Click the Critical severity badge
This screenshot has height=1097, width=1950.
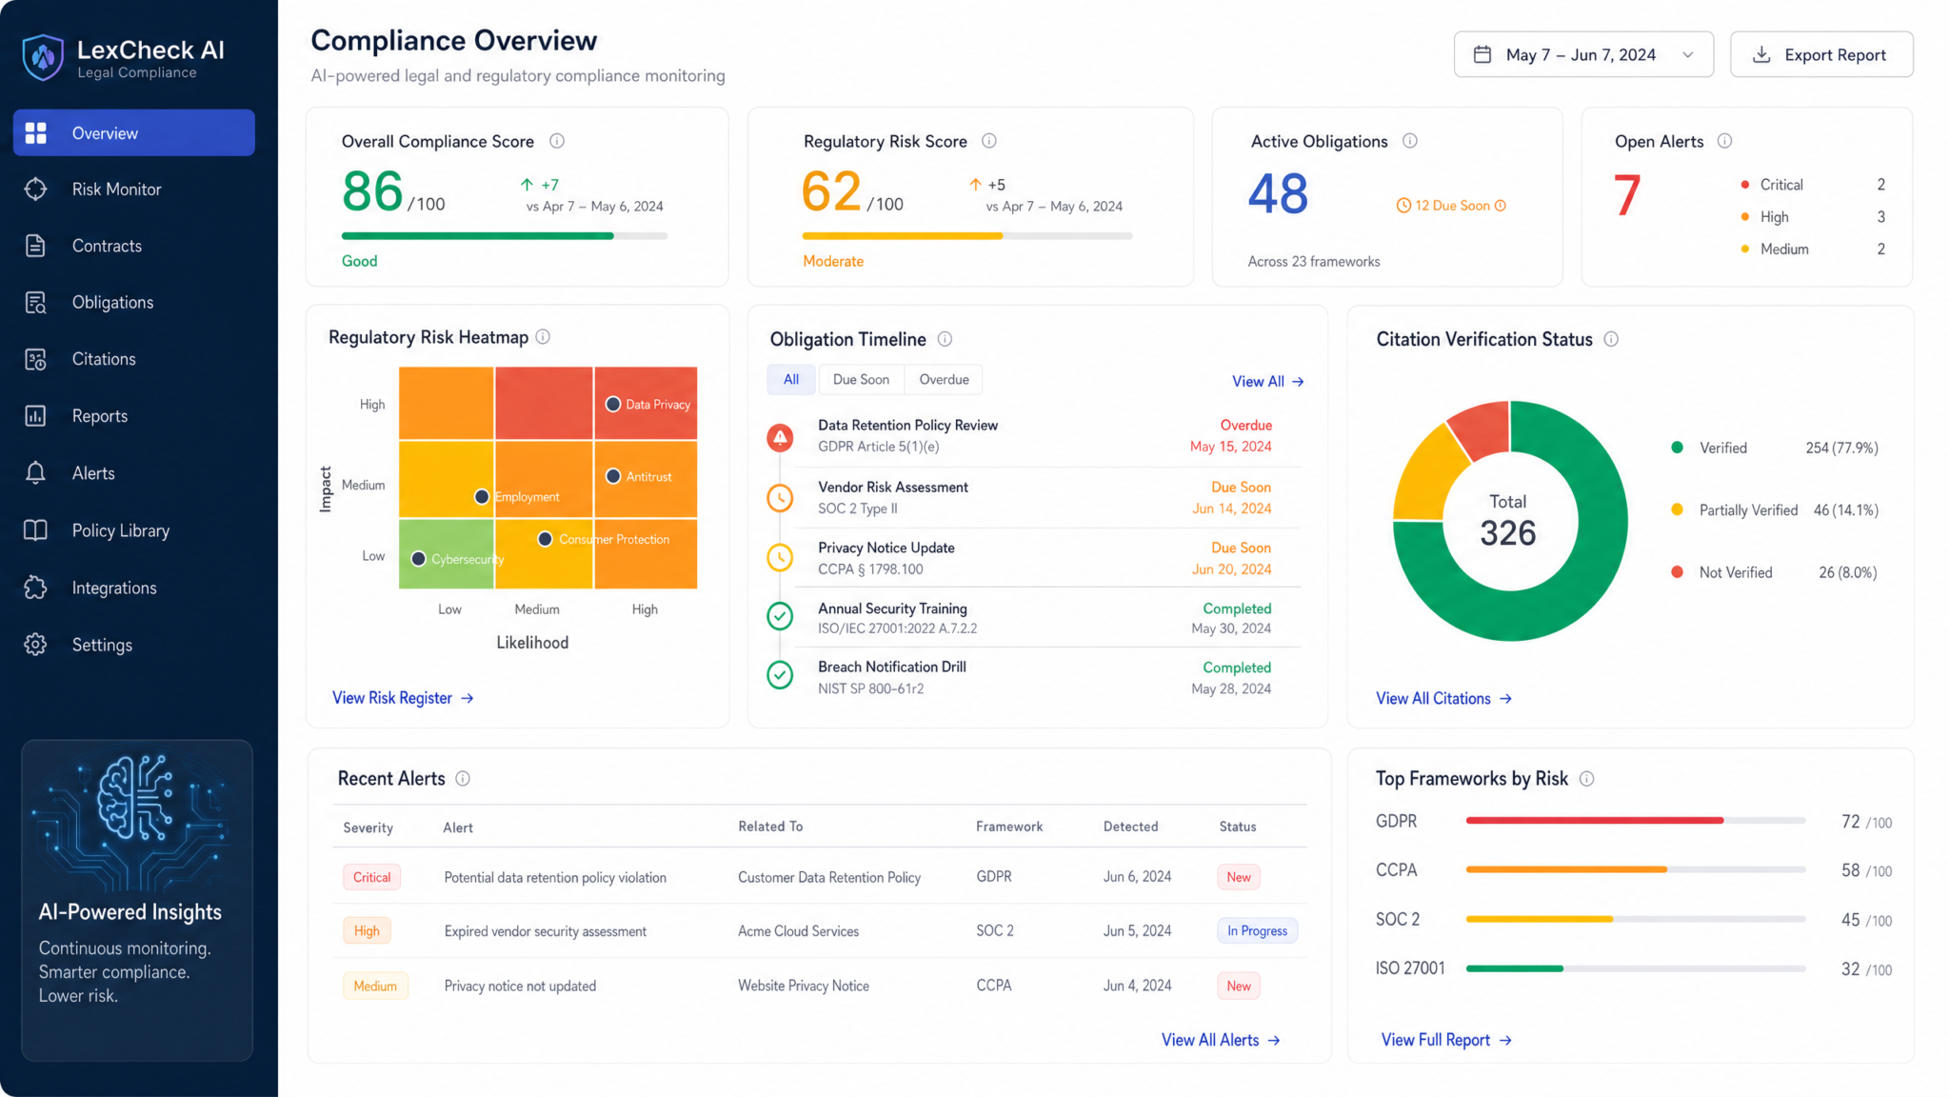[371, 877]
